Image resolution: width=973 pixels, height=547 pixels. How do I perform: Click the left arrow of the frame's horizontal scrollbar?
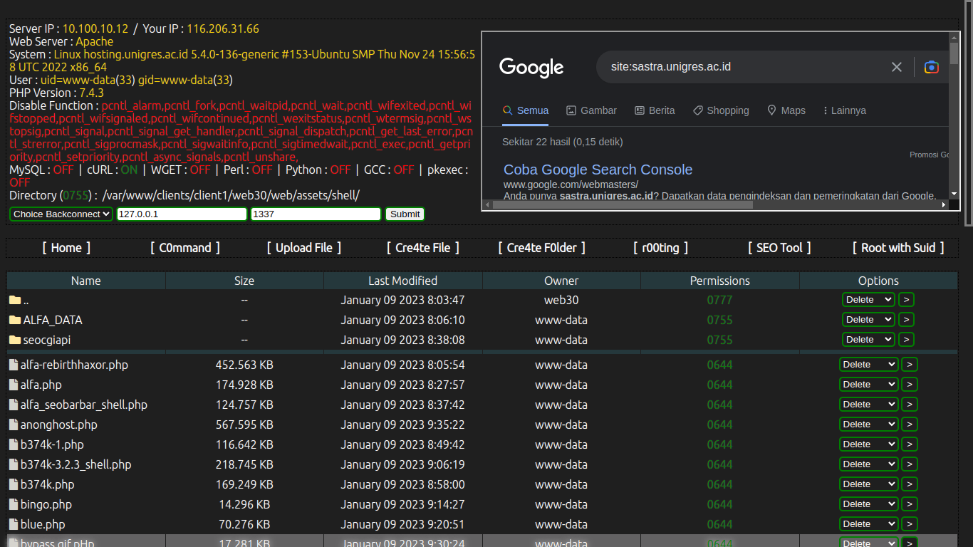coord(487,204)
